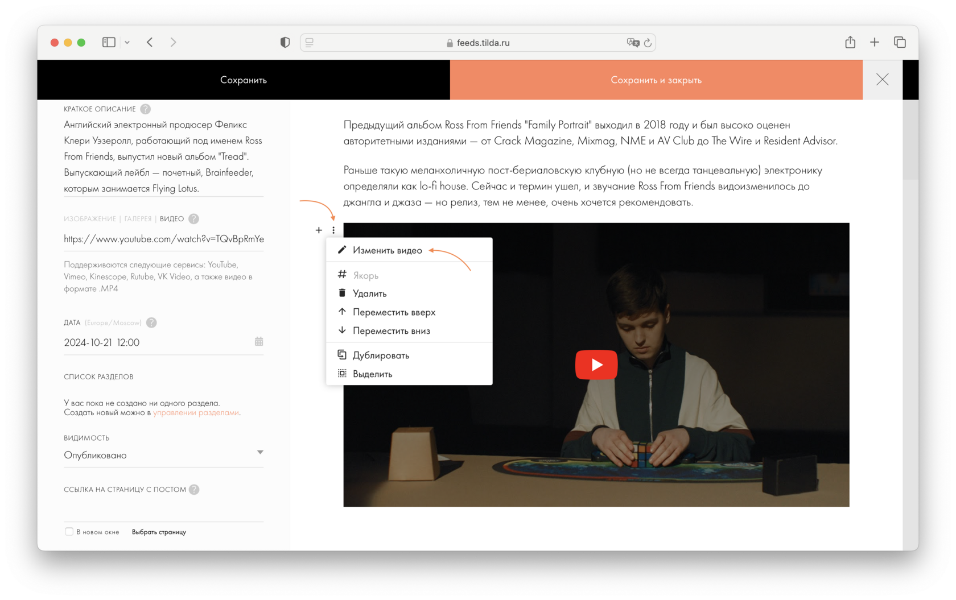
Task: Click the post page link input field
Action: [163, 510]
